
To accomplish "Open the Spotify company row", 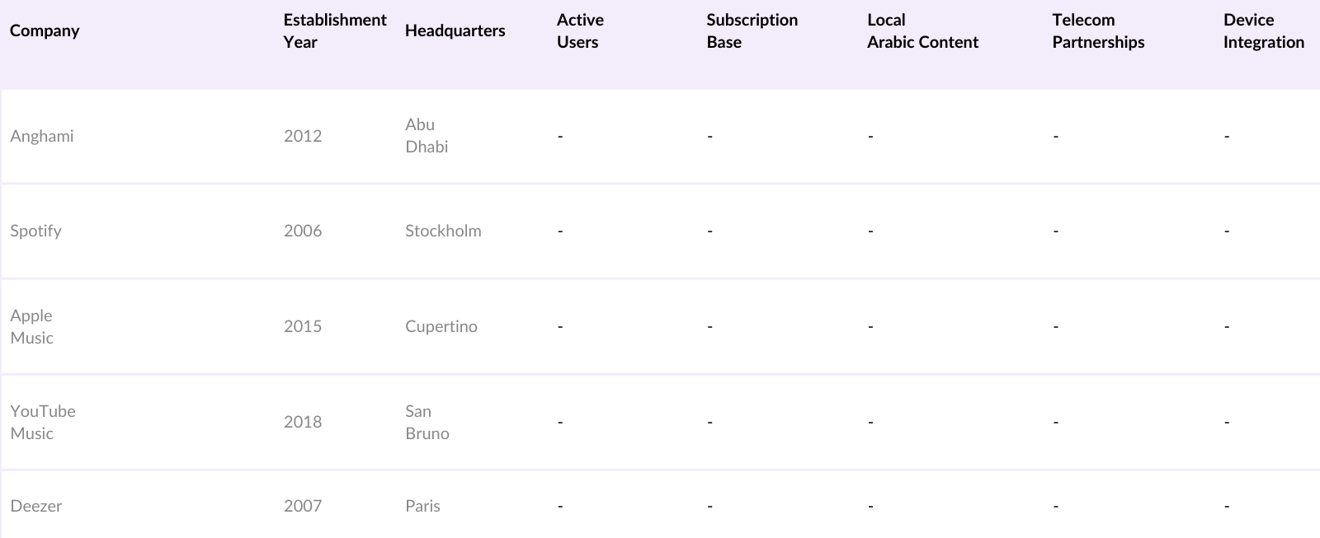I will [36, 231].
